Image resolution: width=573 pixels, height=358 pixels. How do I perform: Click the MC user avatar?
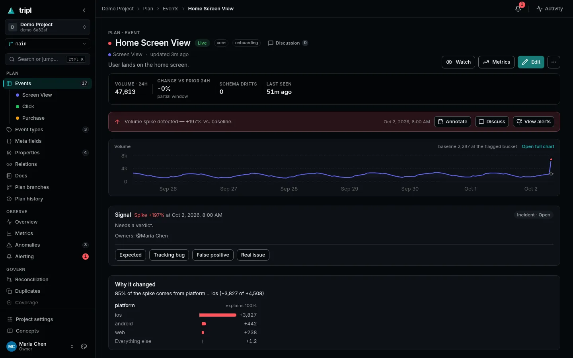point(12,346)
